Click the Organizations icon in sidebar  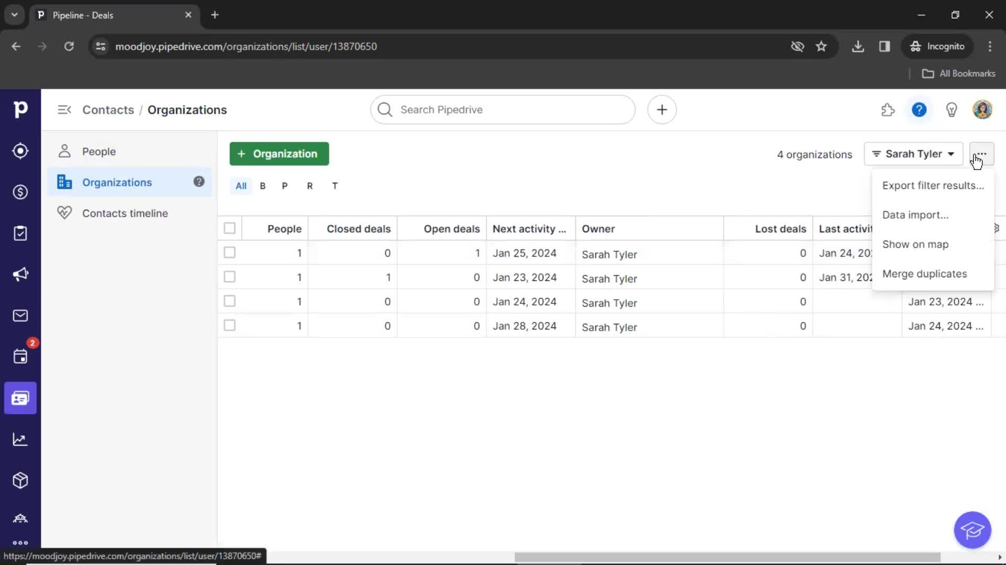[x=65, y=182]
